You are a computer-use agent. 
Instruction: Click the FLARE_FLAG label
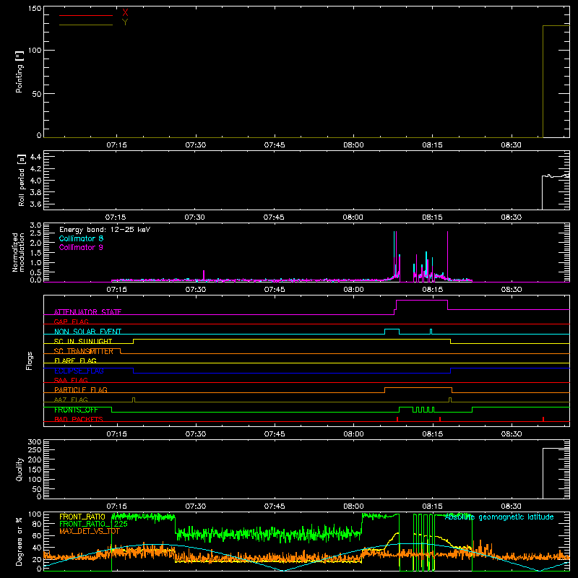[75, 361]
